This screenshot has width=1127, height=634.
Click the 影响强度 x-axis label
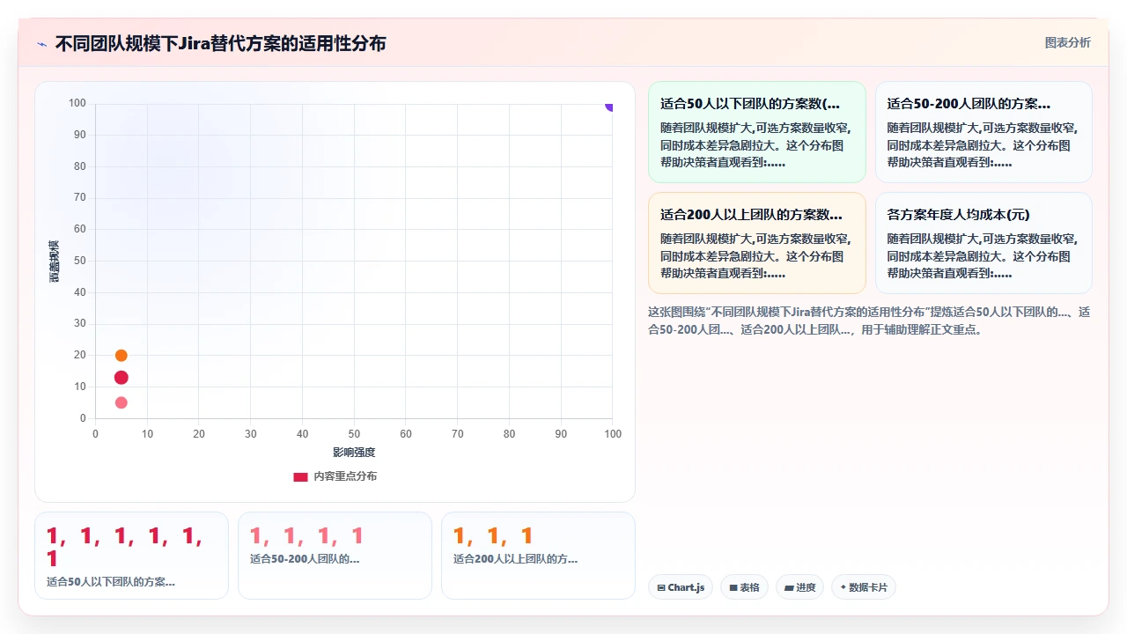[x=354, y=453]
